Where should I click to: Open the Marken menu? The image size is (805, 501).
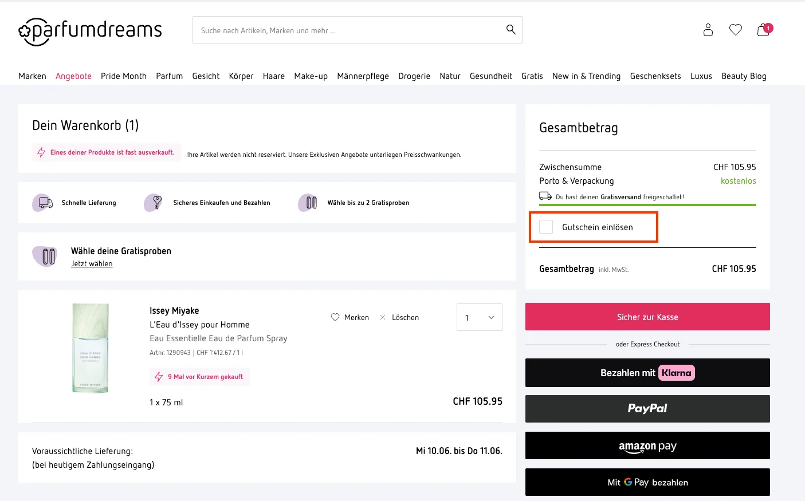[32, 76]
